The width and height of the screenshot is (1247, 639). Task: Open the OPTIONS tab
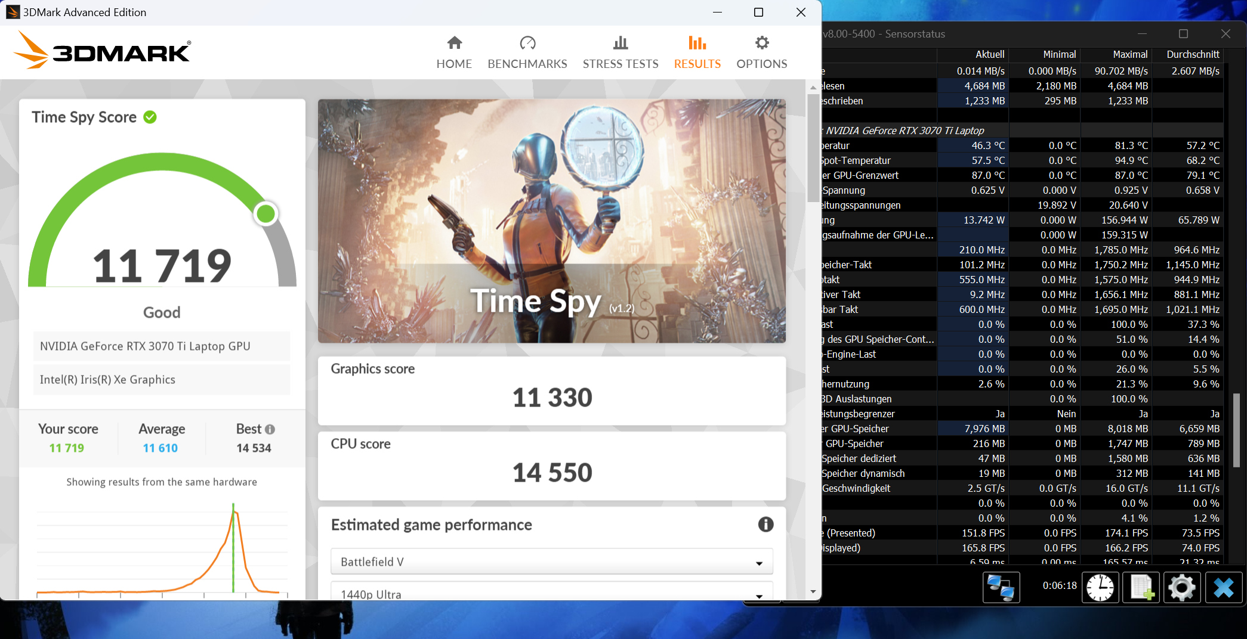pos(762,52)
